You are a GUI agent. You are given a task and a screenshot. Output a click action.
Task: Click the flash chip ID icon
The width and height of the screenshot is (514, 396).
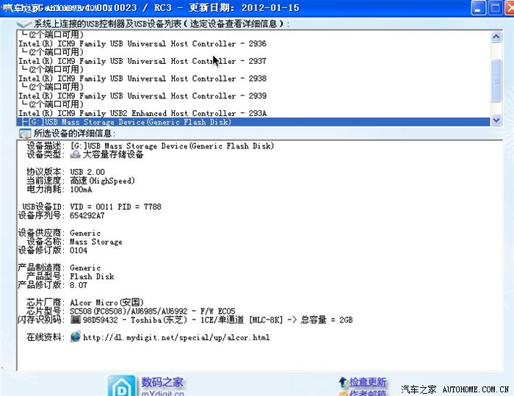tap(75, 320)
